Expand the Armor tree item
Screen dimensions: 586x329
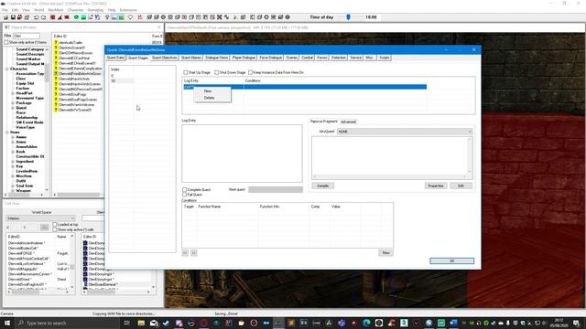(x=13, y=142)
